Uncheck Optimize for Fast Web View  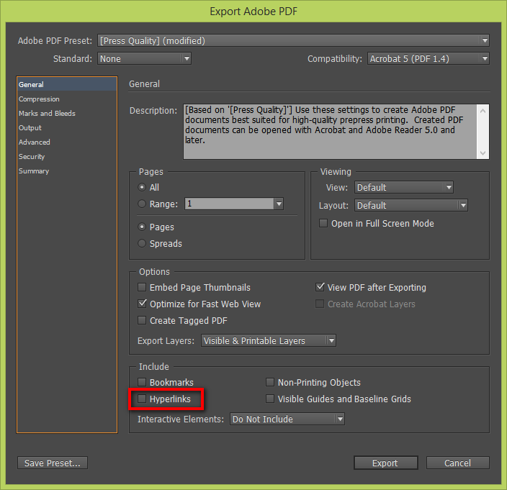(x=142, y=304)
